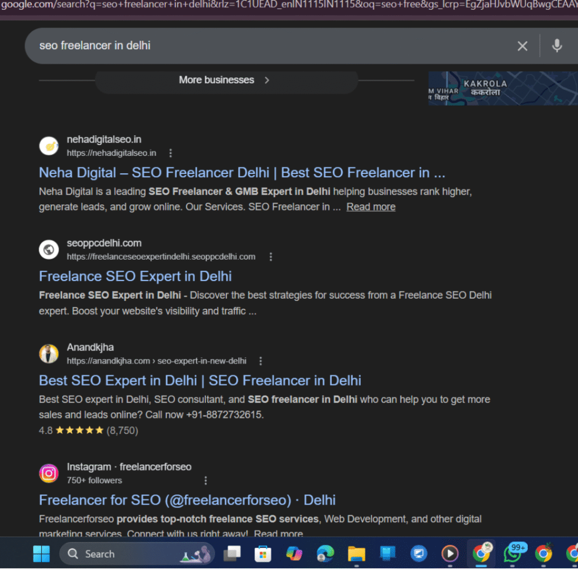The width and height of the screenshot is (578, 578).
Task: Click Instagram logo on freelancerforseo result
Action: tap(49, 473)
